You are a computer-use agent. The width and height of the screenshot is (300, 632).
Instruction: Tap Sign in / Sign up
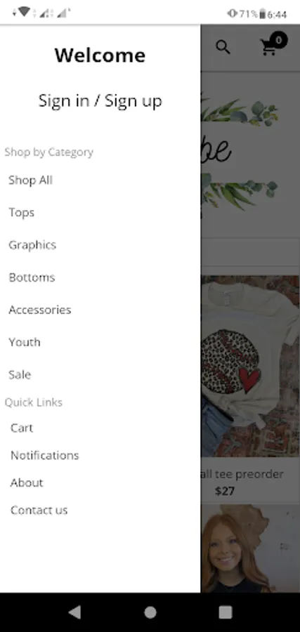point(100,100)
